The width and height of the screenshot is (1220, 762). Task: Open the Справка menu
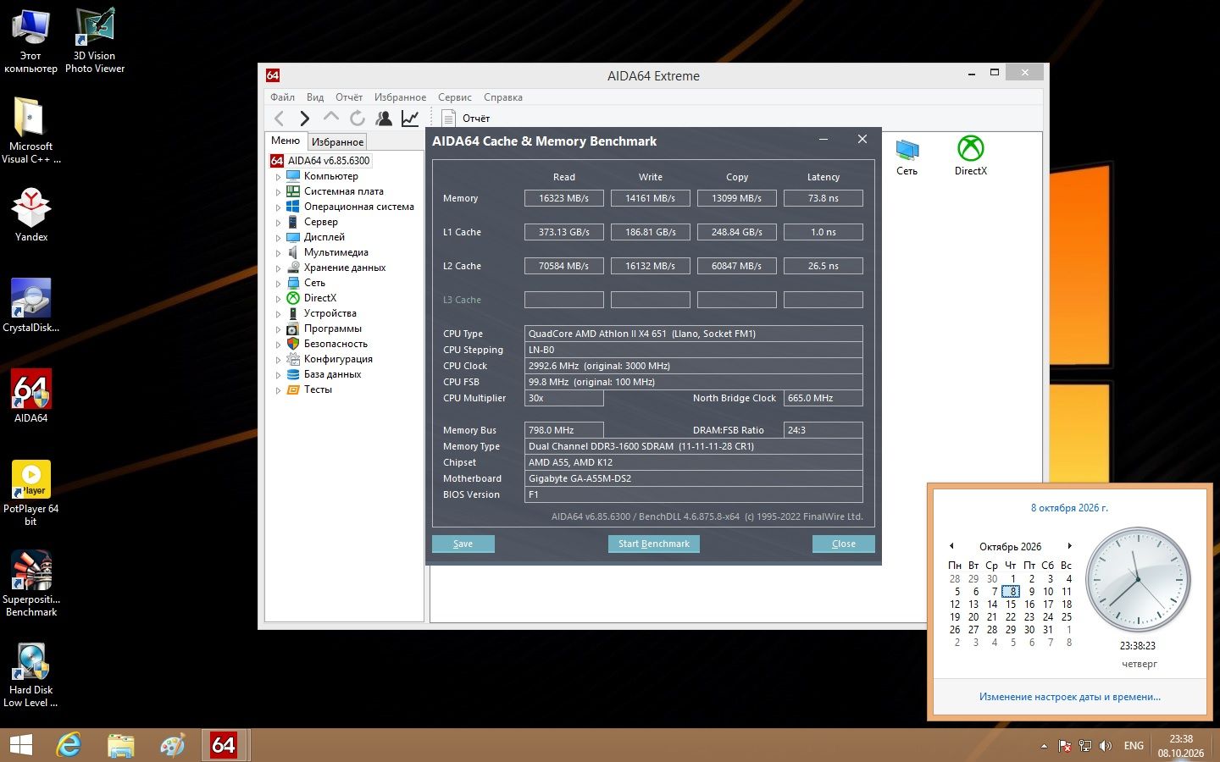pyautogui.click(x=503, y=97)
